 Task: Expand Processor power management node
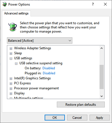[11, 88]
